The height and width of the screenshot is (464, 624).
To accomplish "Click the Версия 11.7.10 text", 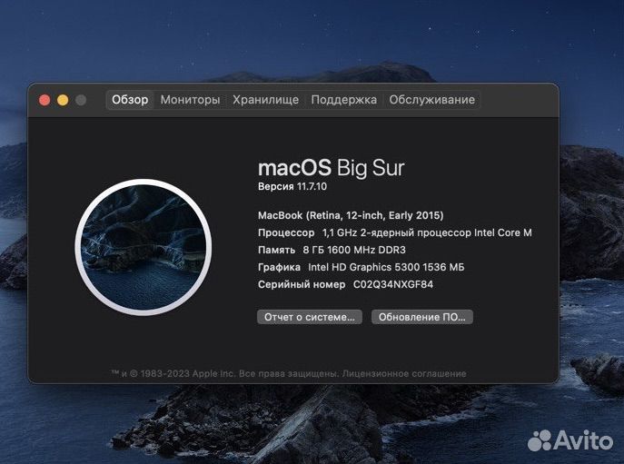I will coord(292,186).
